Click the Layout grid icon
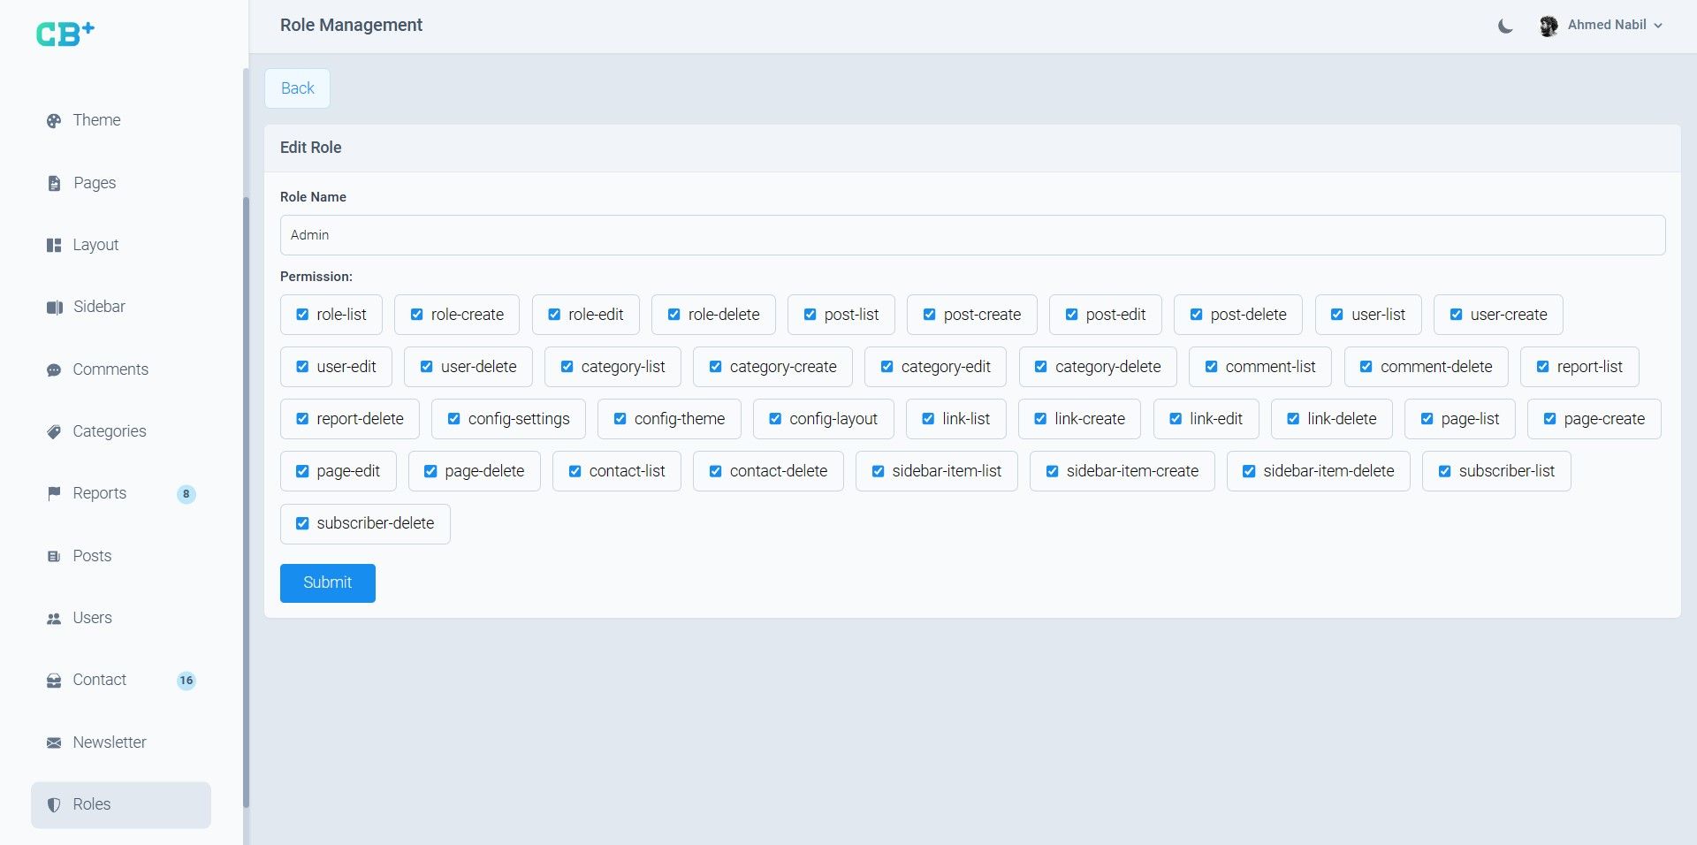Viewport: 1697px width, 845px height. point(54,246)
